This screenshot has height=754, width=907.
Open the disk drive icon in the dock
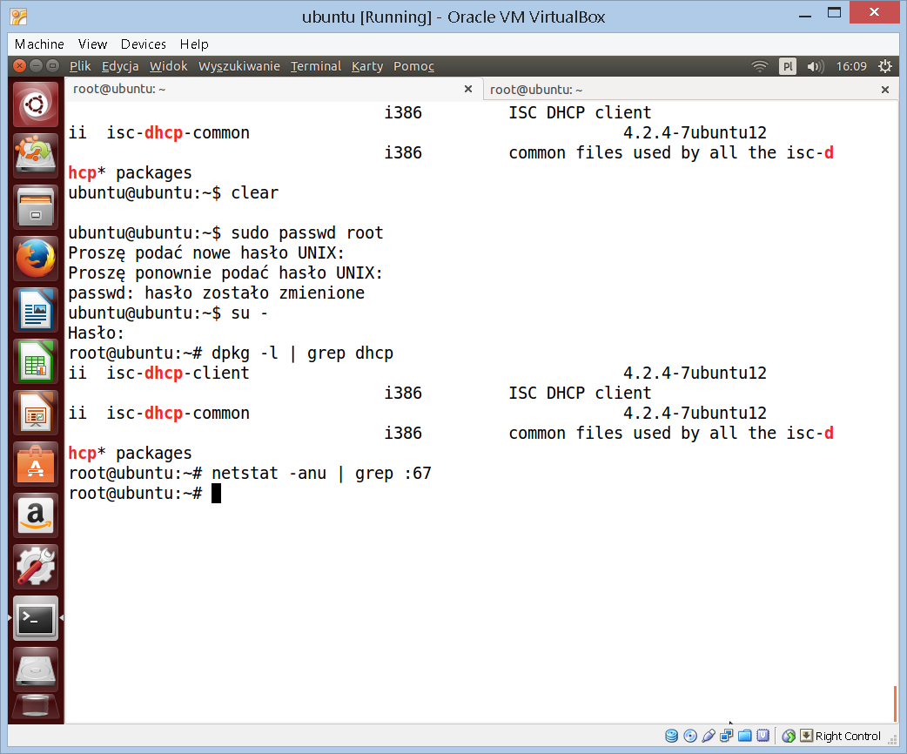click(36, 670)
